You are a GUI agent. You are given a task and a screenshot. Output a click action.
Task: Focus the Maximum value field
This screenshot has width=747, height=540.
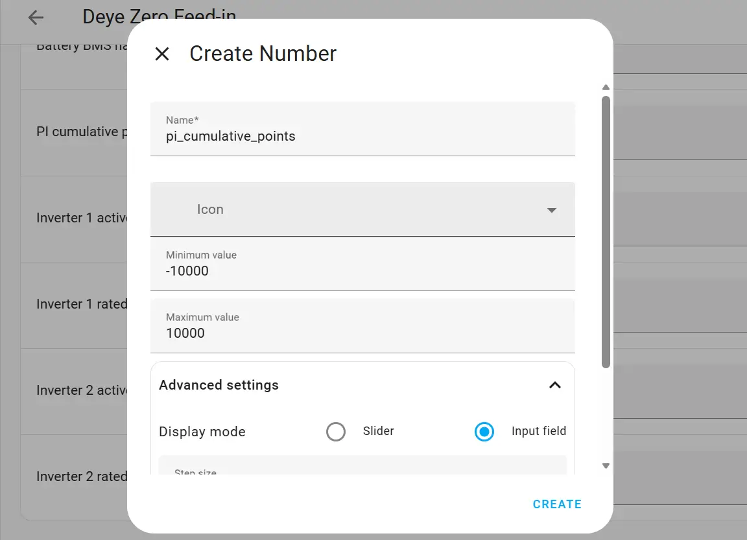coord(362,333)
